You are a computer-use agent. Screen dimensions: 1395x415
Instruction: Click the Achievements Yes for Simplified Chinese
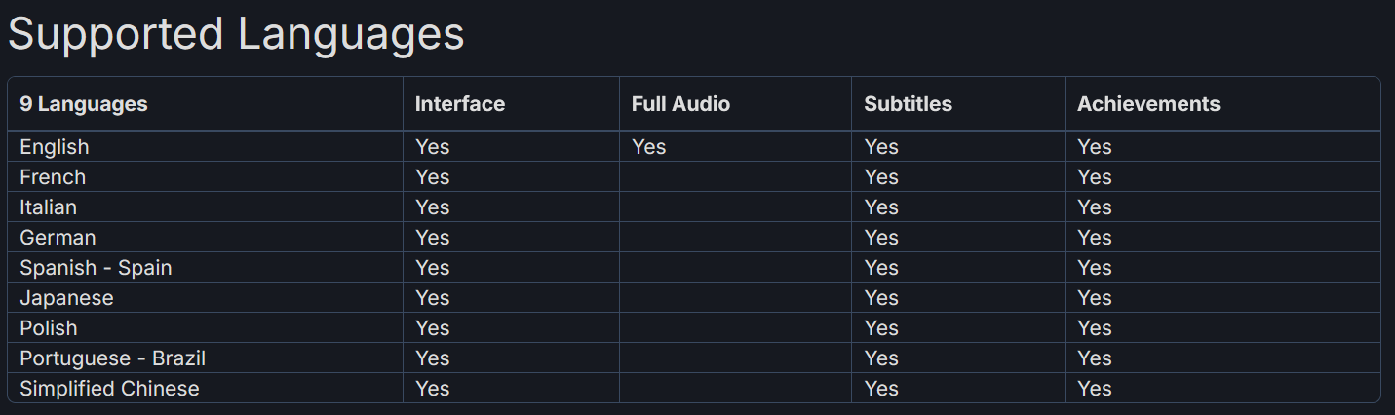coord(1095,389)
